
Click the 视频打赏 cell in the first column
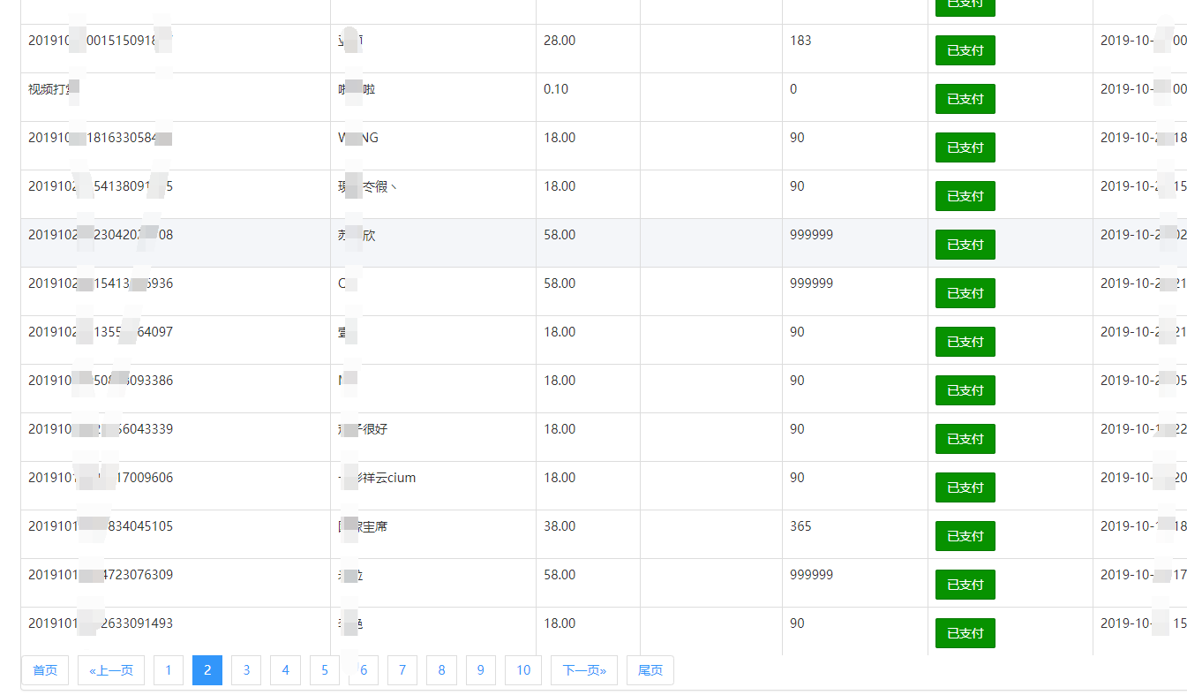click(x=176, y=97)
